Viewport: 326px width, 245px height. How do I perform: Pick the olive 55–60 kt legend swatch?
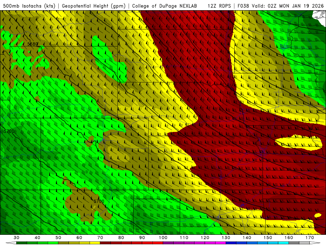pos(74,243)
